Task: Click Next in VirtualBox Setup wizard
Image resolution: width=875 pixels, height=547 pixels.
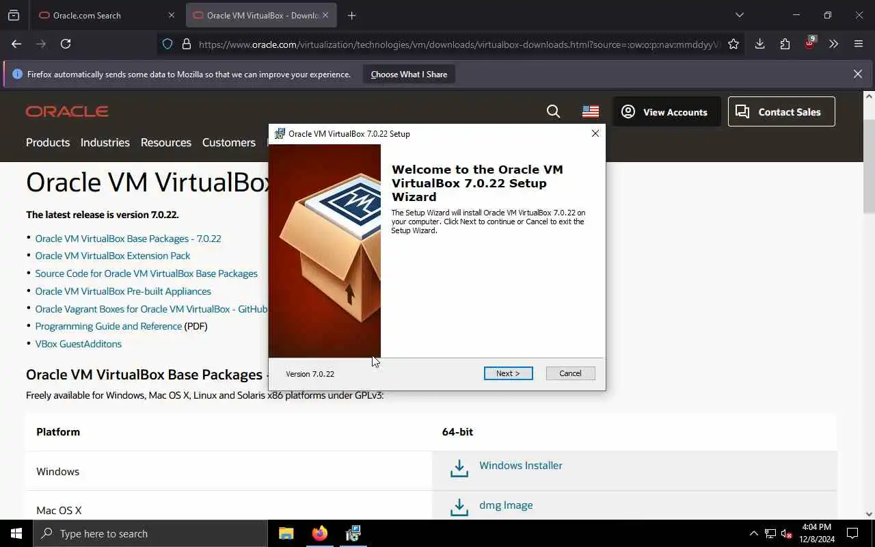Action: 508,373
